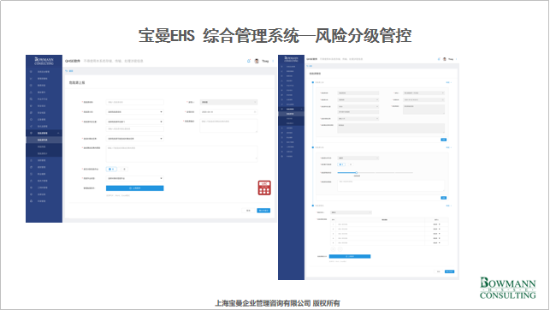Click the blue upload button in right screenshot
The width and height of the screenshot is (550, 310).
[350, 256]
